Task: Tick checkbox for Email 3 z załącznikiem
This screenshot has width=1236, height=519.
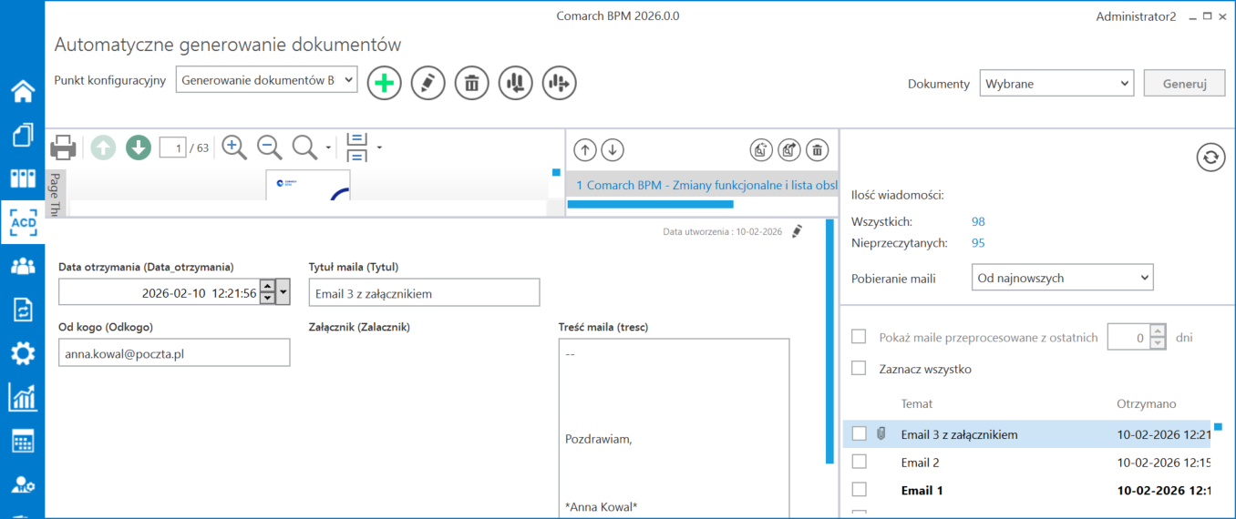Action: coord(859,434)
